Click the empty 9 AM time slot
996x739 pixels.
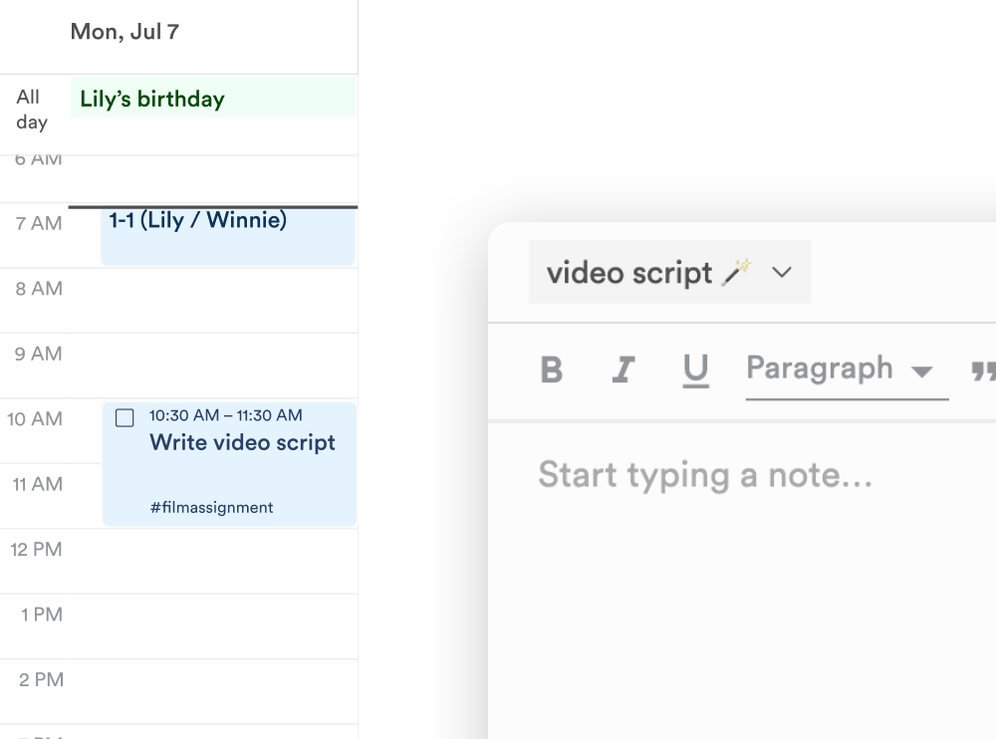click(x=213, y=366)
